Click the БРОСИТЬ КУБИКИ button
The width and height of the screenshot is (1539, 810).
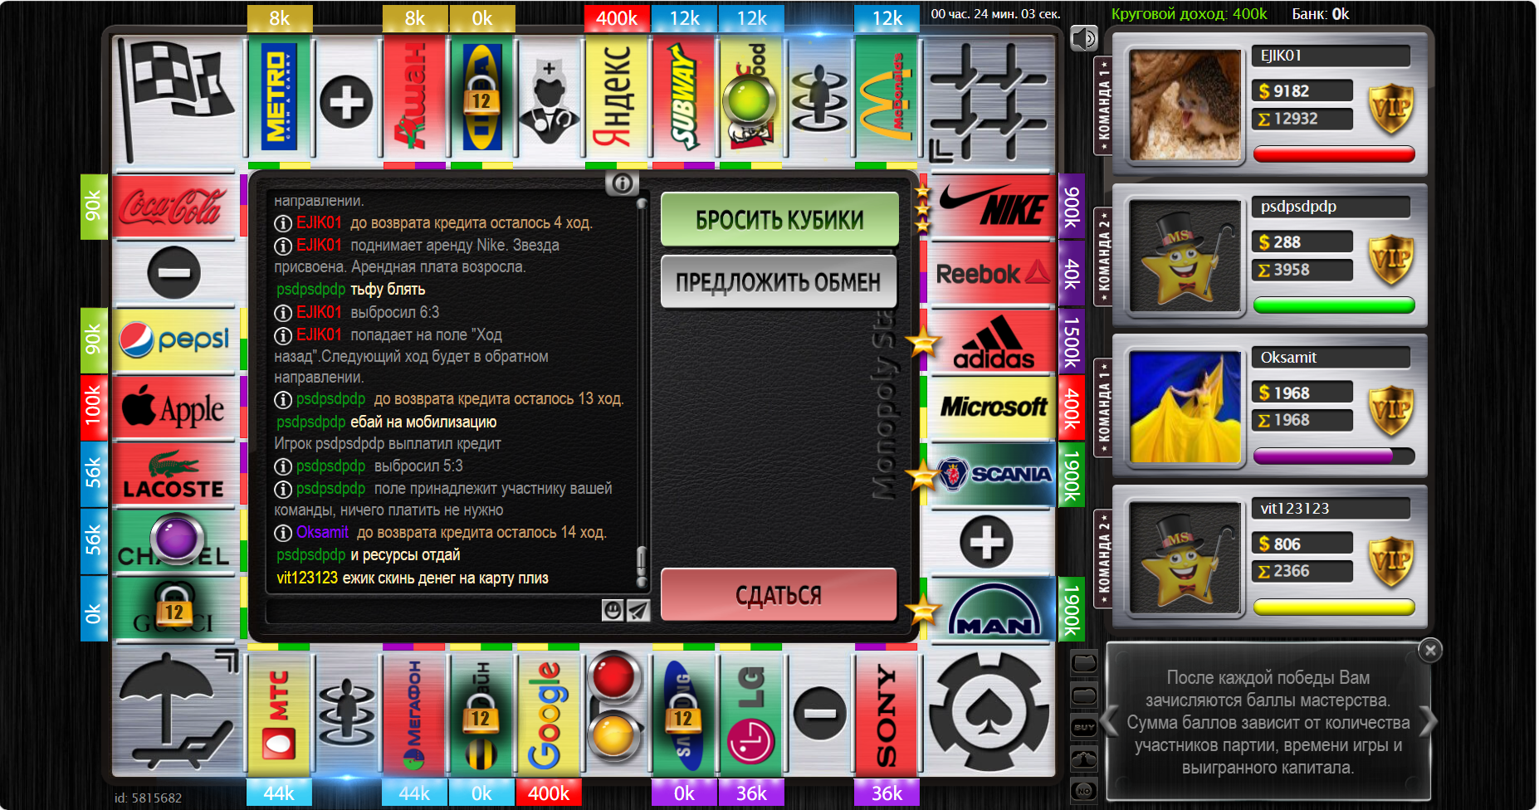tap(779, 220)
